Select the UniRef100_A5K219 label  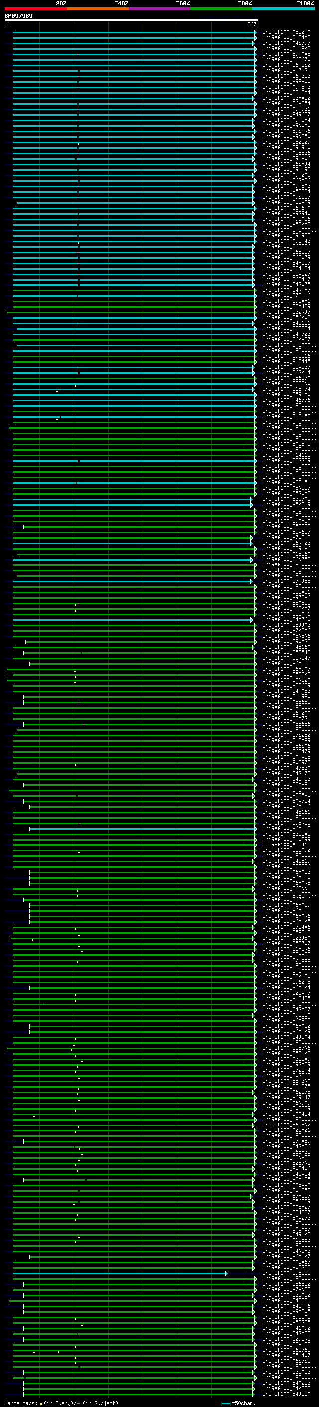[x=286, y=504]
